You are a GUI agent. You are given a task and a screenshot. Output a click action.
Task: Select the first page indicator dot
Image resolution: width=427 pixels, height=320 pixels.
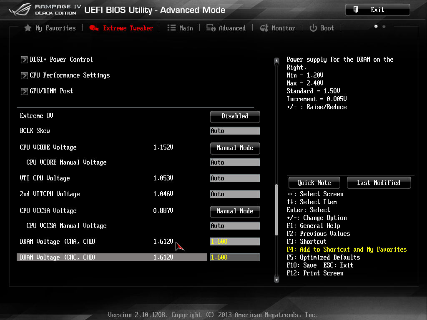click(376, 26)
